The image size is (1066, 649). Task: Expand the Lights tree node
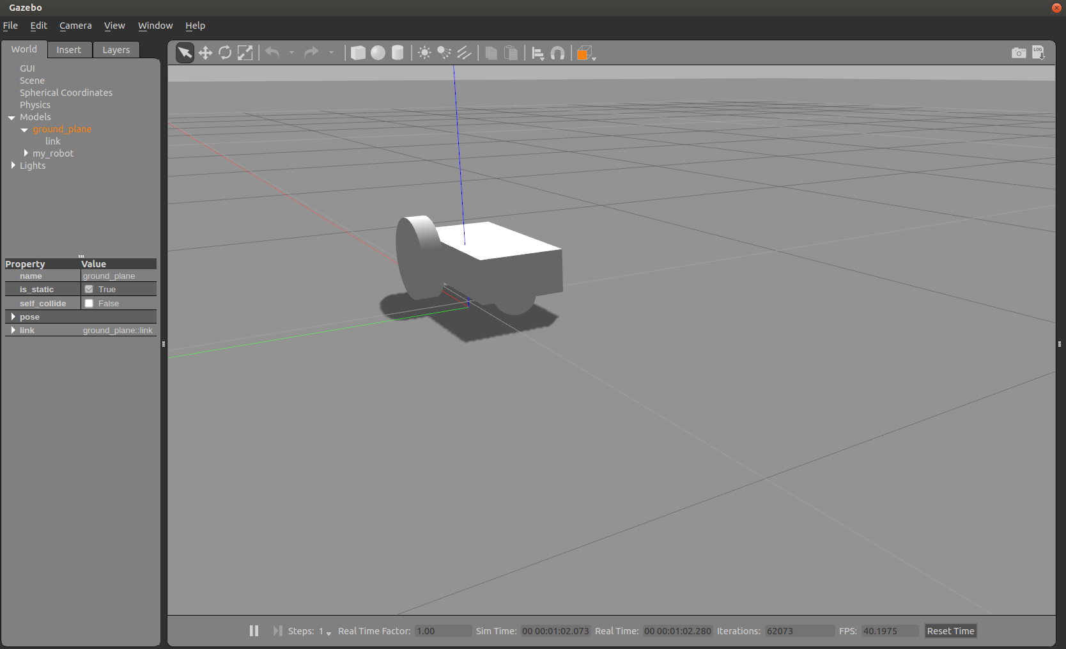[x=13, y=166]
